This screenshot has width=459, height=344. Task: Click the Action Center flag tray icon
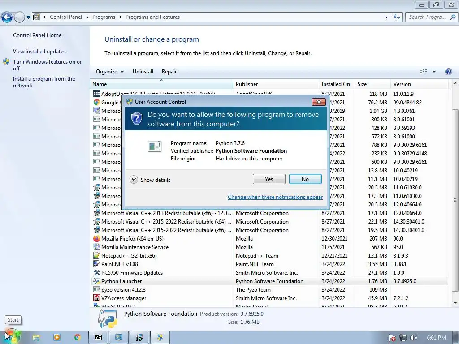pyautogui.click(x=392, y=338)
